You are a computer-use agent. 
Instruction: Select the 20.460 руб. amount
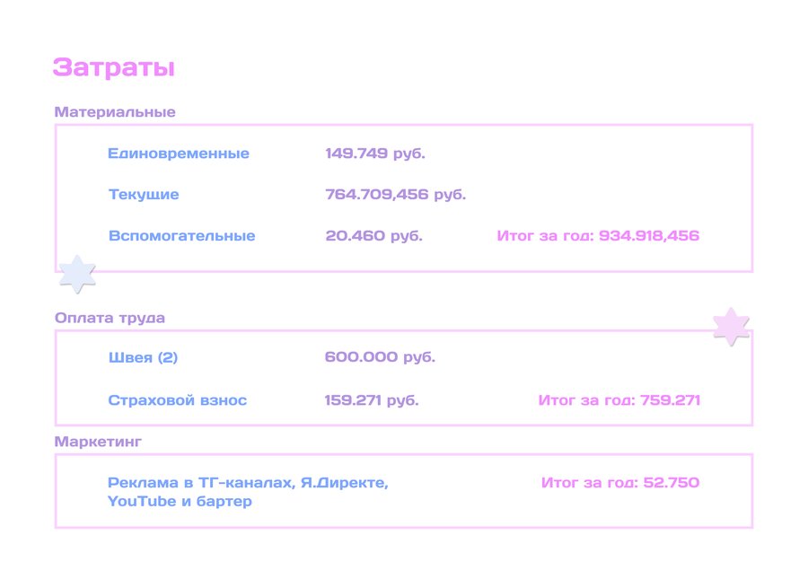click(x=373, y=236)
